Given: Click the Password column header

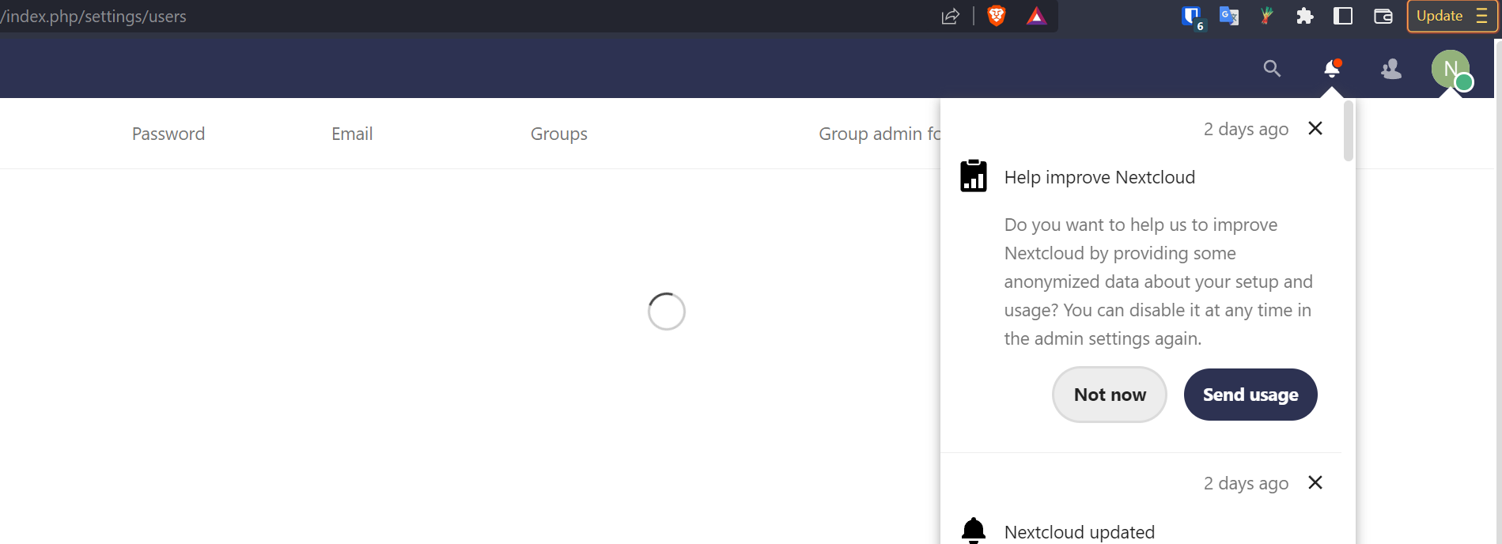Looking at the screenshot, I should [168, 134].
